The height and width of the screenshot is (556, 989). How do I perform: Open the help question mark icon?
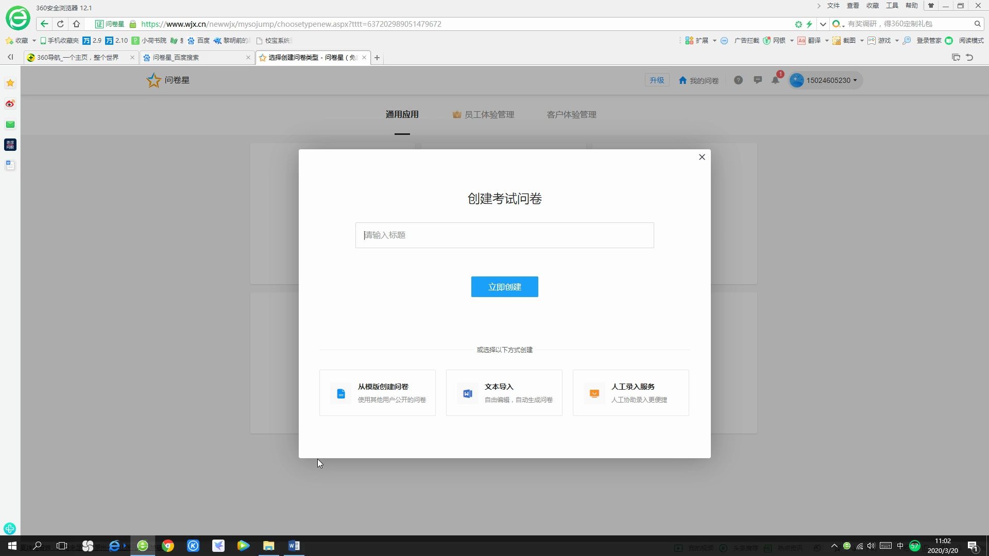pyautogui.click(x=738, y=80)
